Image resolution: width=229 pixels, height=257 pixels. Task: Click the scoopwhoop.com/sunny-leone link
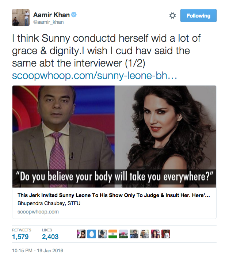pyautogui.click(x=95, y=76)
